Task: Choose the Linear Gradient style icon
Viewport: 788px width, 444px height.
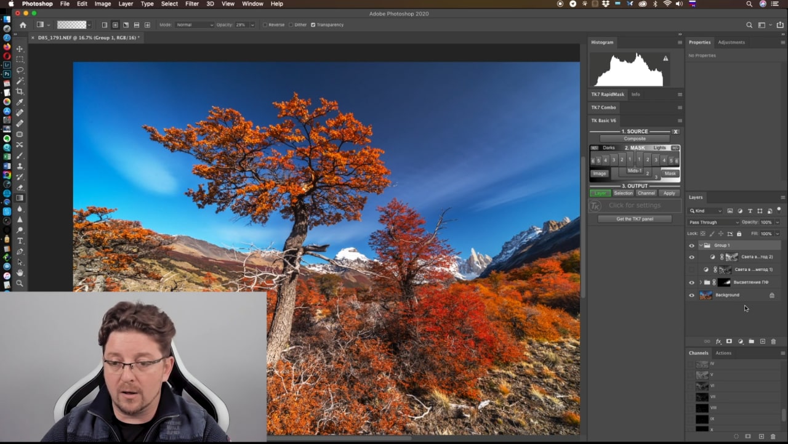Action: pyautogui.click(x=105, y=25)
